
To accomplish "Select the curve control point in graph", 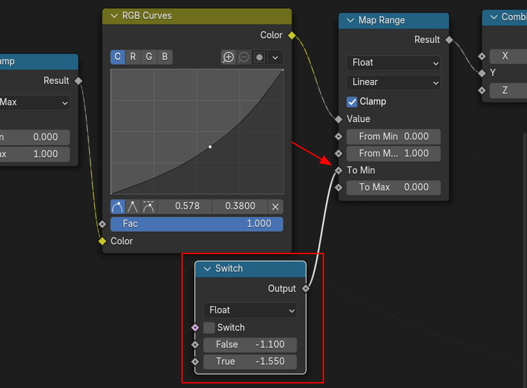I will (210, 147).
